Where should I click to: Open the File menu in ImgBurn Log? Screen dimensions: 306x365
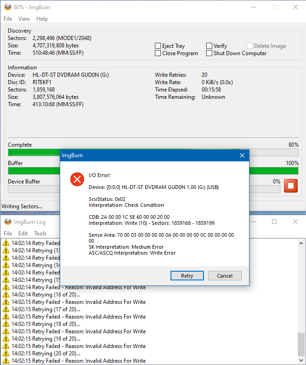click(x=8, y=234)
